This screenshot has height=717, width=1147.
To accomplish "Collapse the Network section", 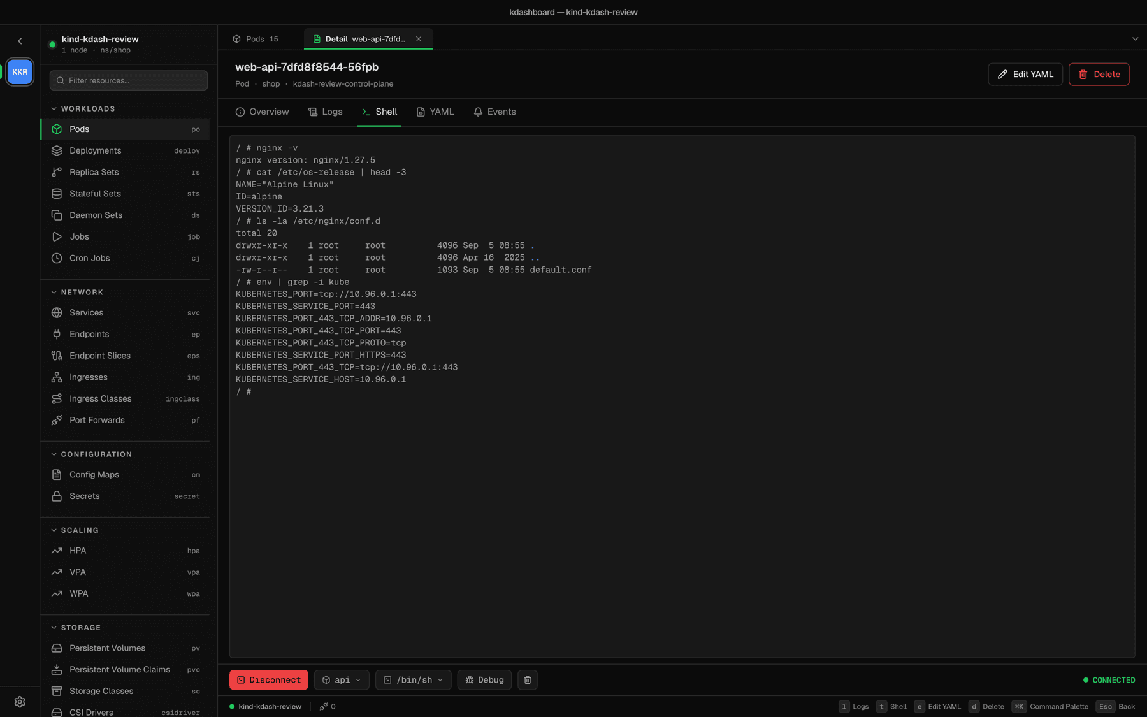I will (x=77, y=293).
